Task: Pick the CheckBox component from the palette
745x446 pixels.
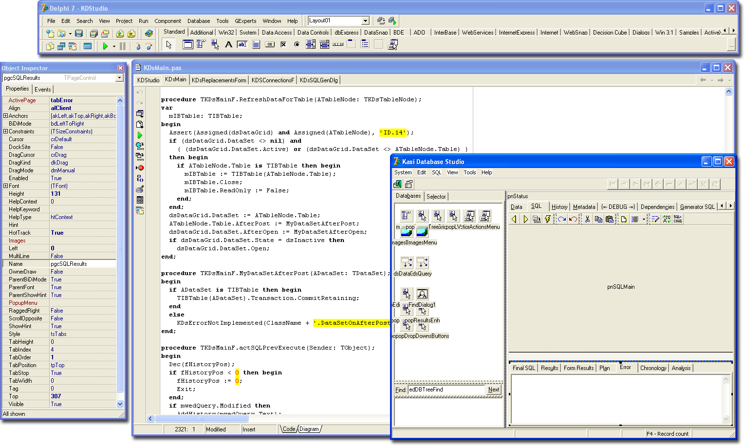Action: click(x=283, y=45)
